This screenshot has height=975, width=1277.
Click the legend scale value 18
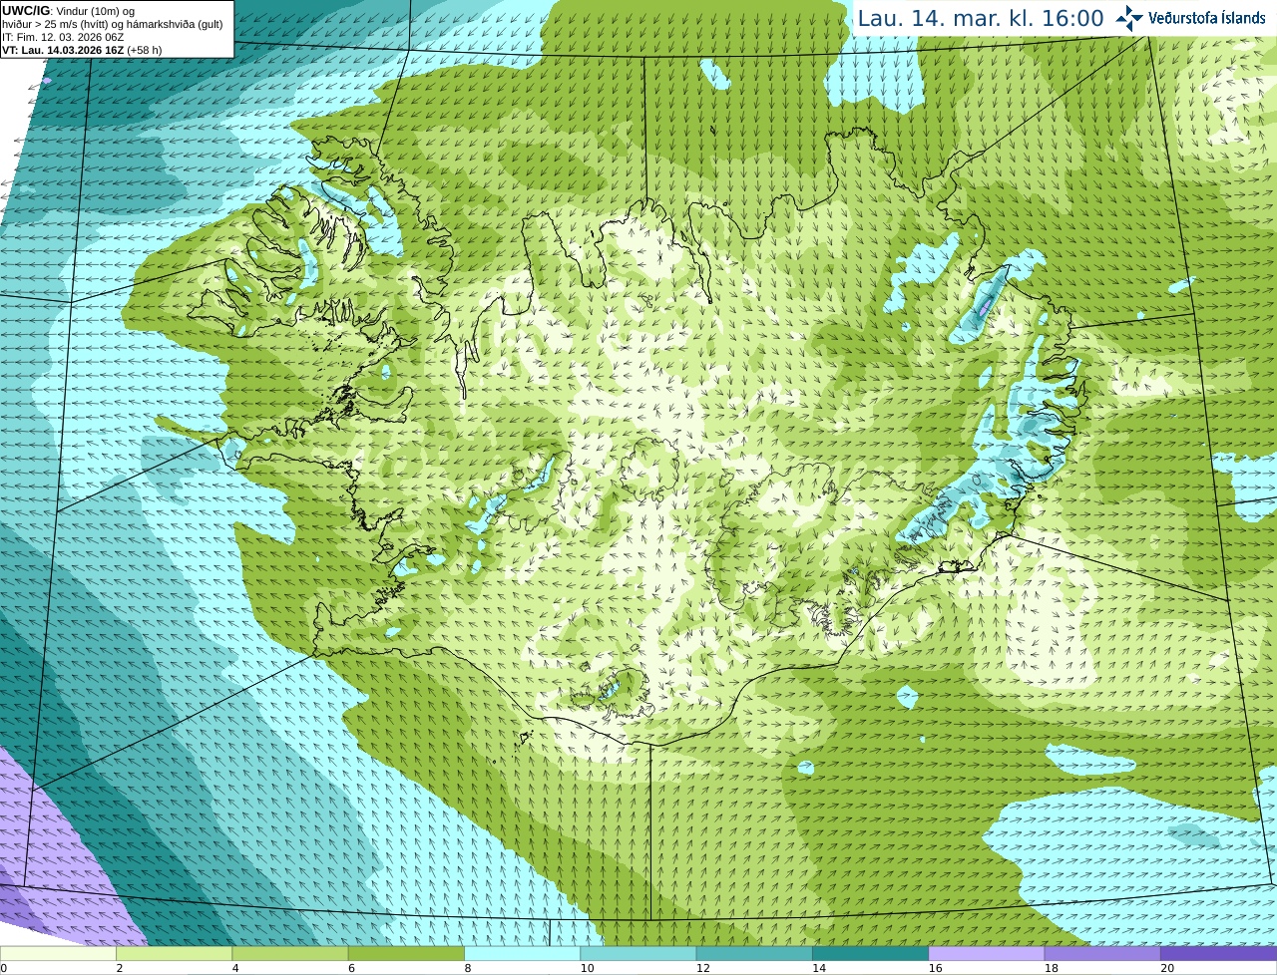1051,968
